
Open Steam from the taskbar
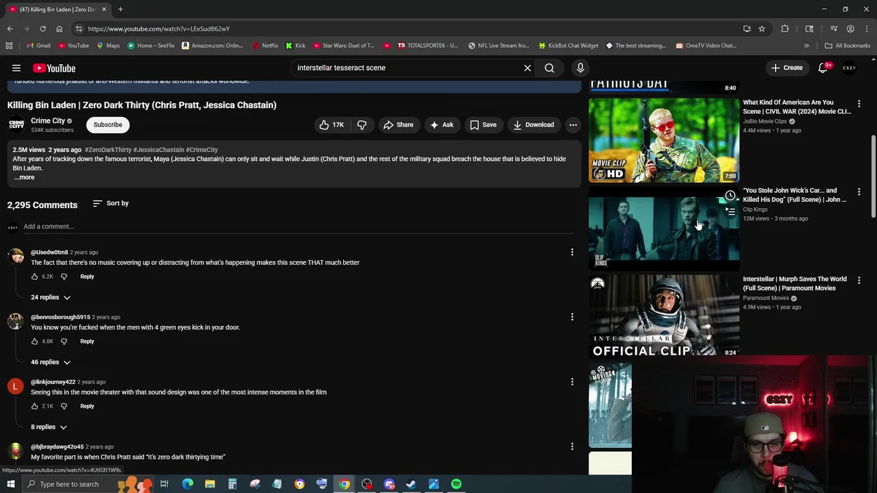411,484
